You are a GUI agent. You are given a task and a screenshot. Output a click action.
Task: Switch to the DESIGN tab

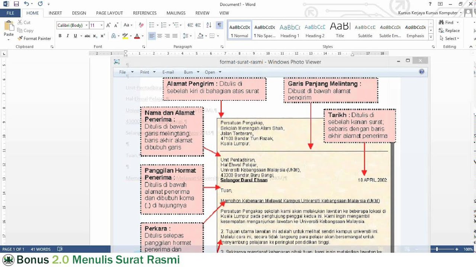click(x=79, y=13)
